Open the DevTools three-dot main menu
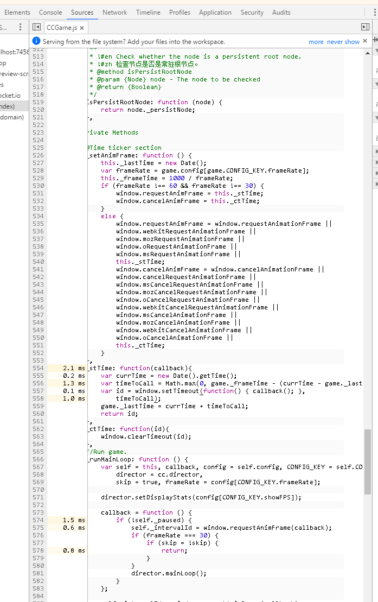This screenshot has width=378, height=602. 375,12
